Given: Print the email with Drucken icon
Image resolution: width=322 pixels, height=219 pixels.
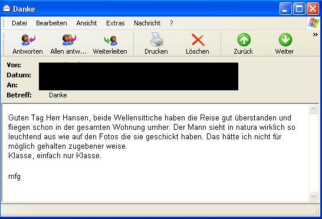Looking at the screenshot, I should click(x=156, y=40).
